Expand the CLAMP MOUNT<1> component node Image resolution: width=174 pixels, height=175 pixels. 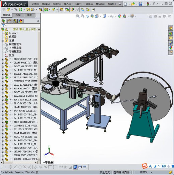point(3,63)
